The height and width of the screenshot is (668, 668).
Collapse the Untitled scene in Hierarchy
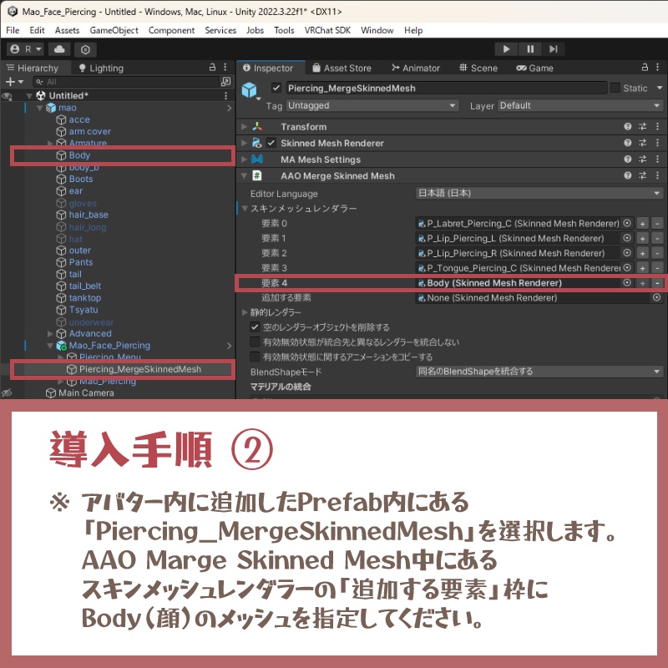(x=29, y=96)
